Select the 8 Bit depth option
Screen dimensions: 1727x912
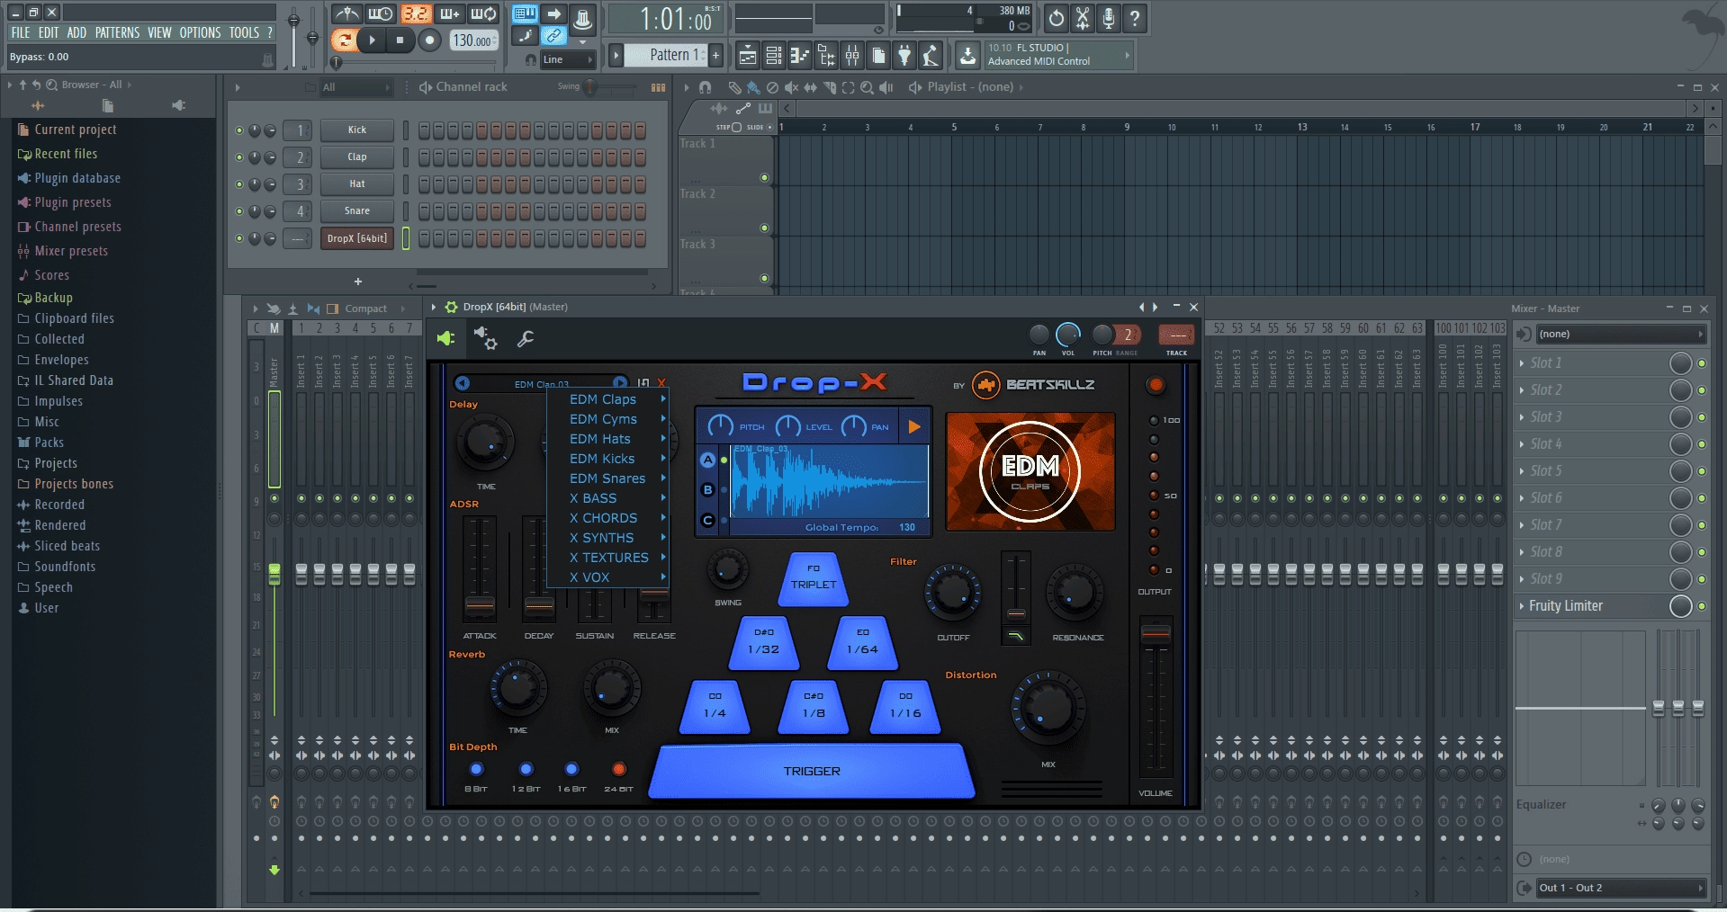(476, 769)
